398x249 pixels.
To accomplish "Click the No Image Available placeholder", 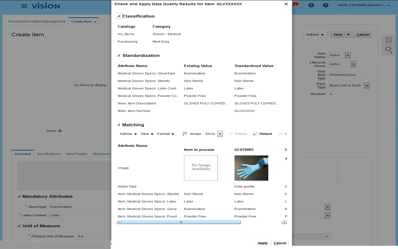I will tap(201, 168).
